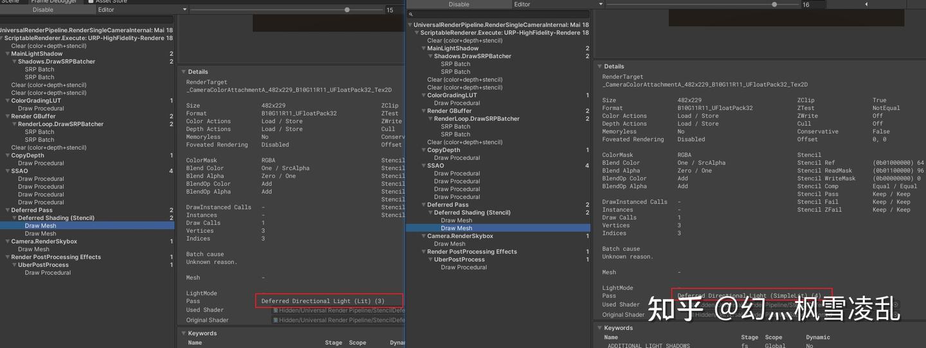Screen dimensions: 926x348
Task: Collapse Deferred Pass in the right window
Action: click(x=424, y=205)
